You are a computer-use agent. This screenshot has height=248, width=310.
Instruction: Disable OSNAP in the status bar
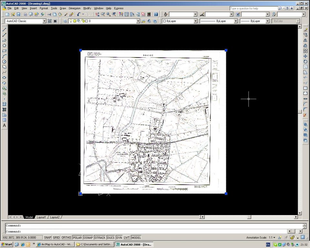coord(88,238)
